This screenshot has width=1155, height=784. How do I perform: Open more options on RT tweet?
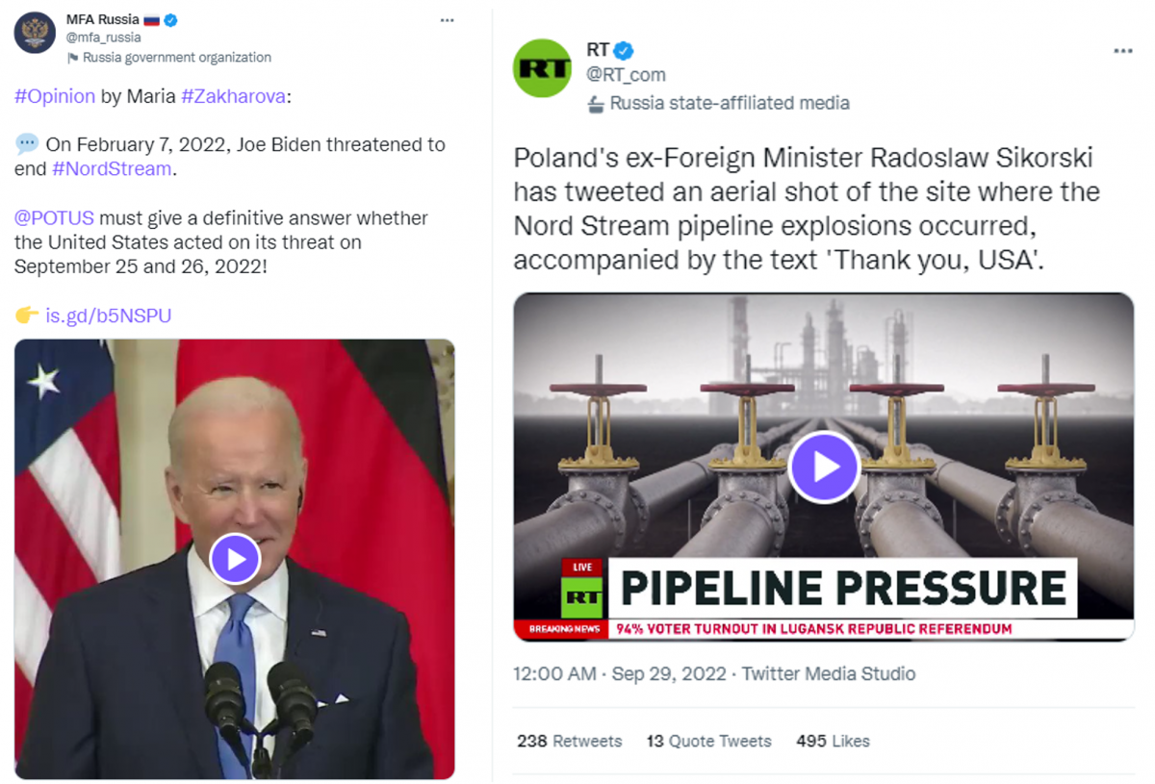(x=1123, y=51)
